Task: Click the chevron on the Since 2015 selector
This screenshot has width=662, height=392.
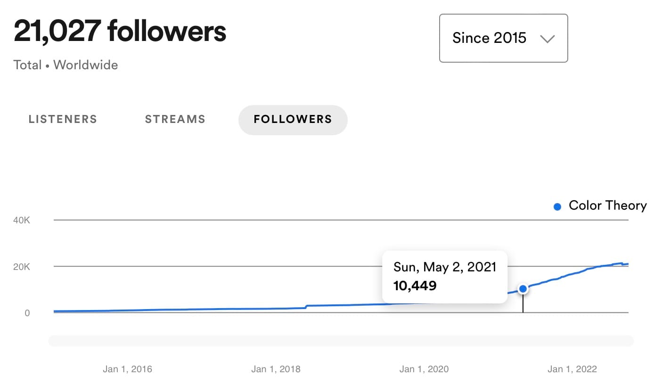Action: pos(548,39)
